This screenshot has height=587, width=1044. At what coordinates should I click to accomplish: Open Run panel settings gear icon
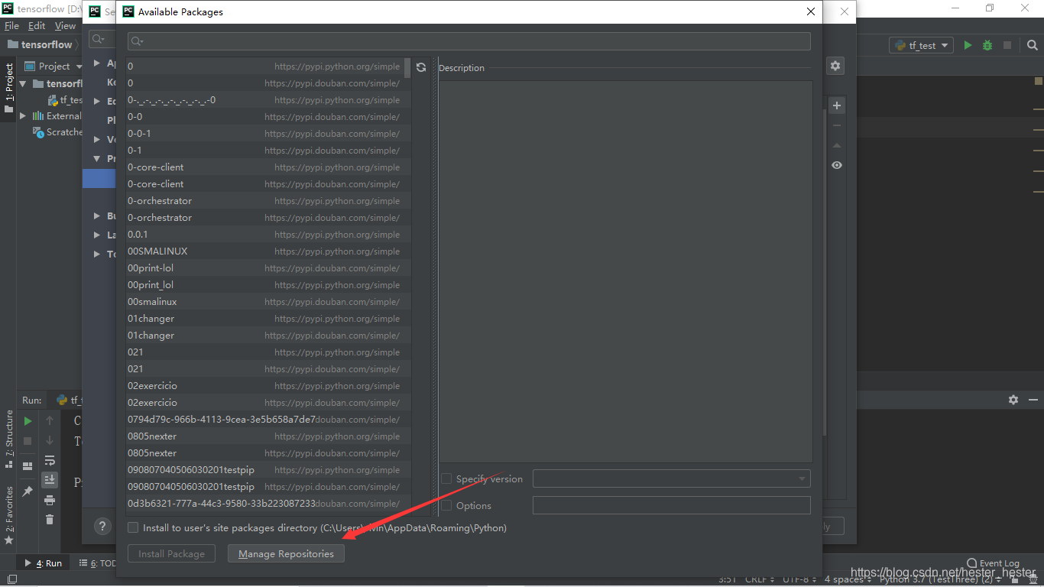pyautogui.click(x=1013, y=400)
